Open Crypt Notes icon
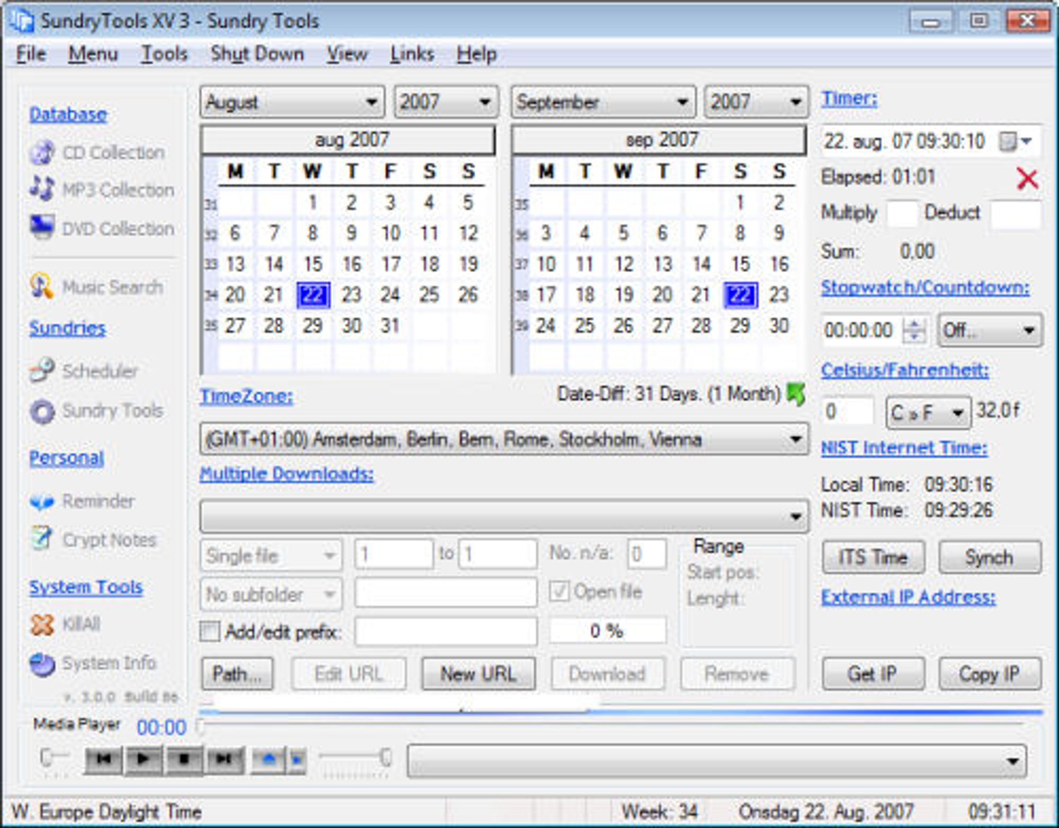This screenshot has height=828, width=1059. tap(42, 538)
